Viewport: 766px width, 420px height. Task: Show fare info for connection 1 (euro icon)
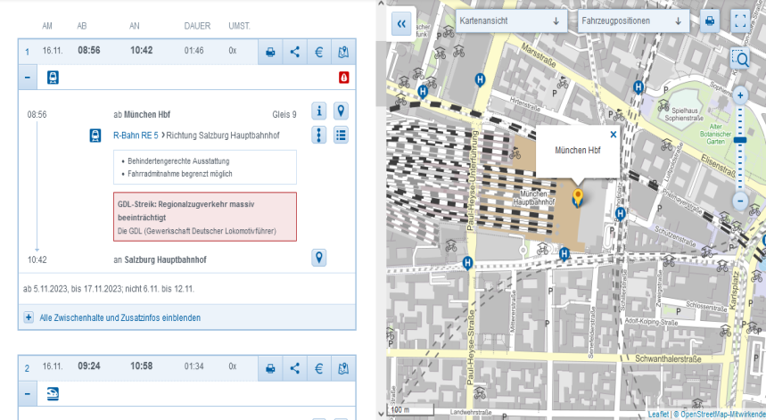pyautogui.click(x=318, y=52)
